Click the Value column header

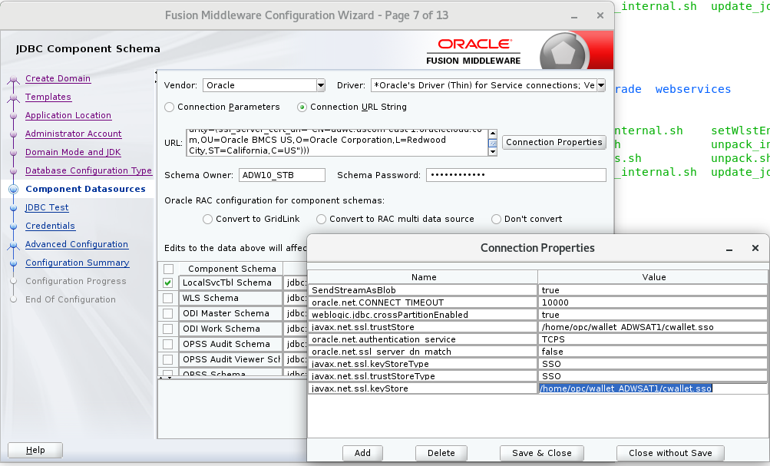tap(653, 277)
